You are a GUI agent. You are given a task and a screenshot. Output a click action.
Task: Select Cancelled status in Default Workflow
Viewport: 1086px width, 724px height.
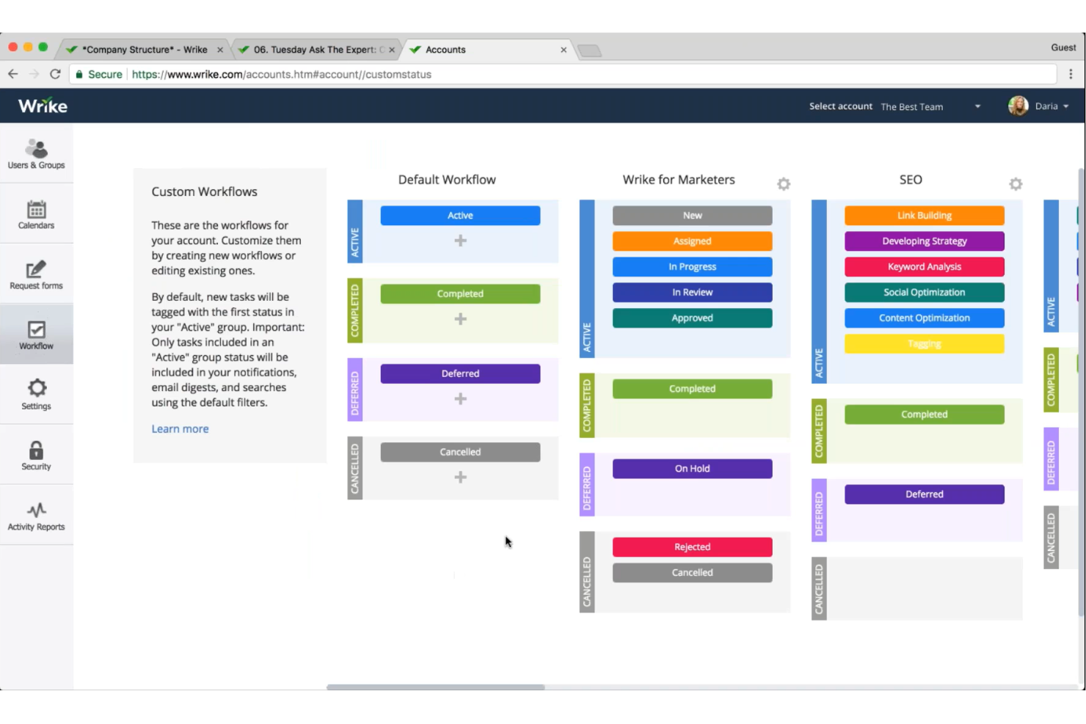[460, 453]
